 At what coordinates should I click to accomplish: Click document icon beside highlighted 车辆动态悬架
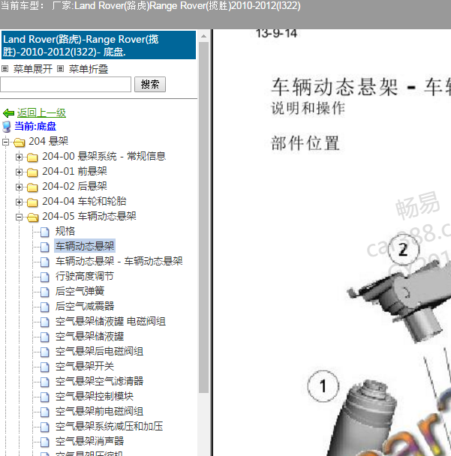coord(44,247)
